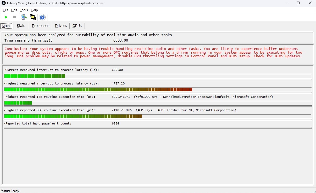The height and width of the screenshot is (193, 316).
Task: Open options via computer-with-pen toolbar icon
Action: [x=24, y=17]
